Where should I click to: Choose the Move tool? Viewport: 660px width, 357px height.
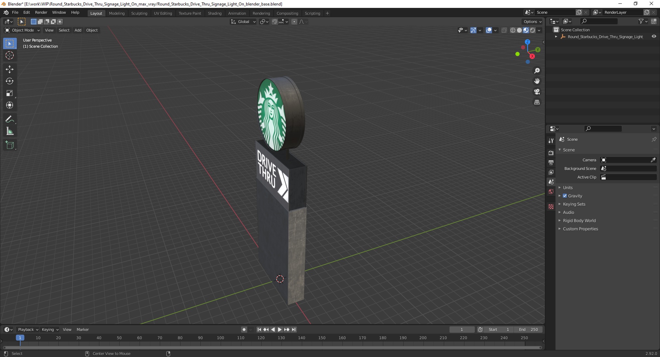(x=10, y=69)
